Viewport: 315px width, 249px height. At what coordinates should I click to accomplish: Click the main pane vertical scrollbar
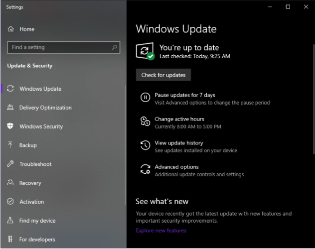pos(314,99)
